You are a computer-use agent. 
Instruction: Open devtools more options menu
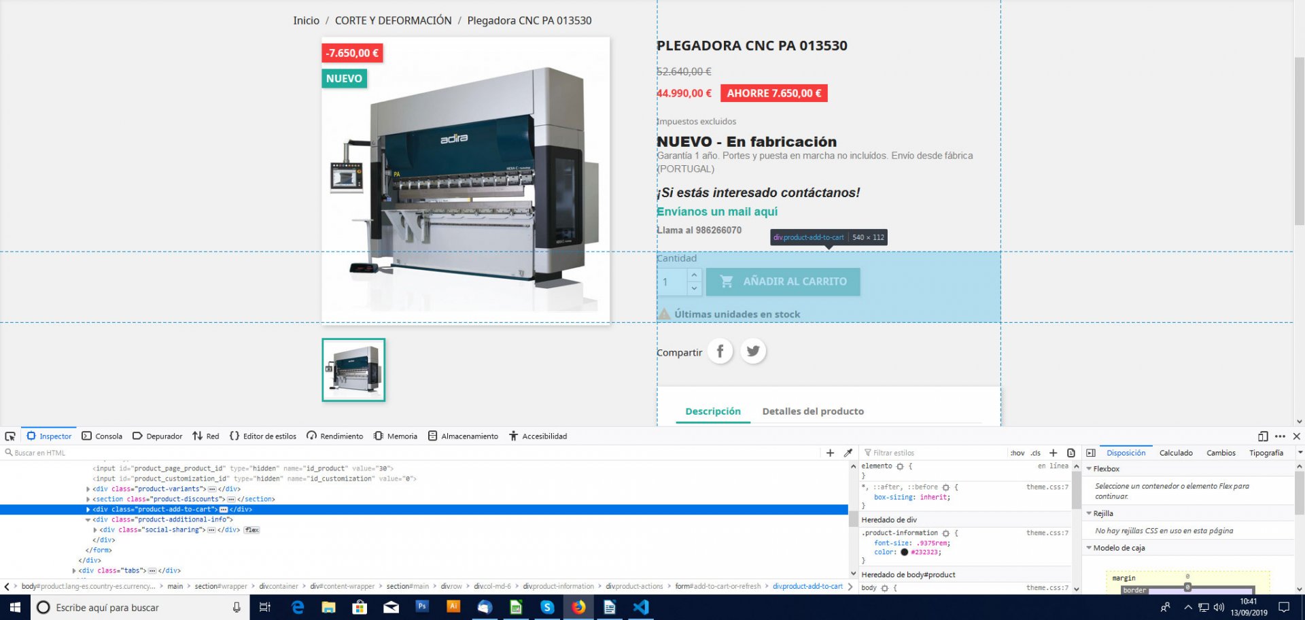tap(1281, 436)
